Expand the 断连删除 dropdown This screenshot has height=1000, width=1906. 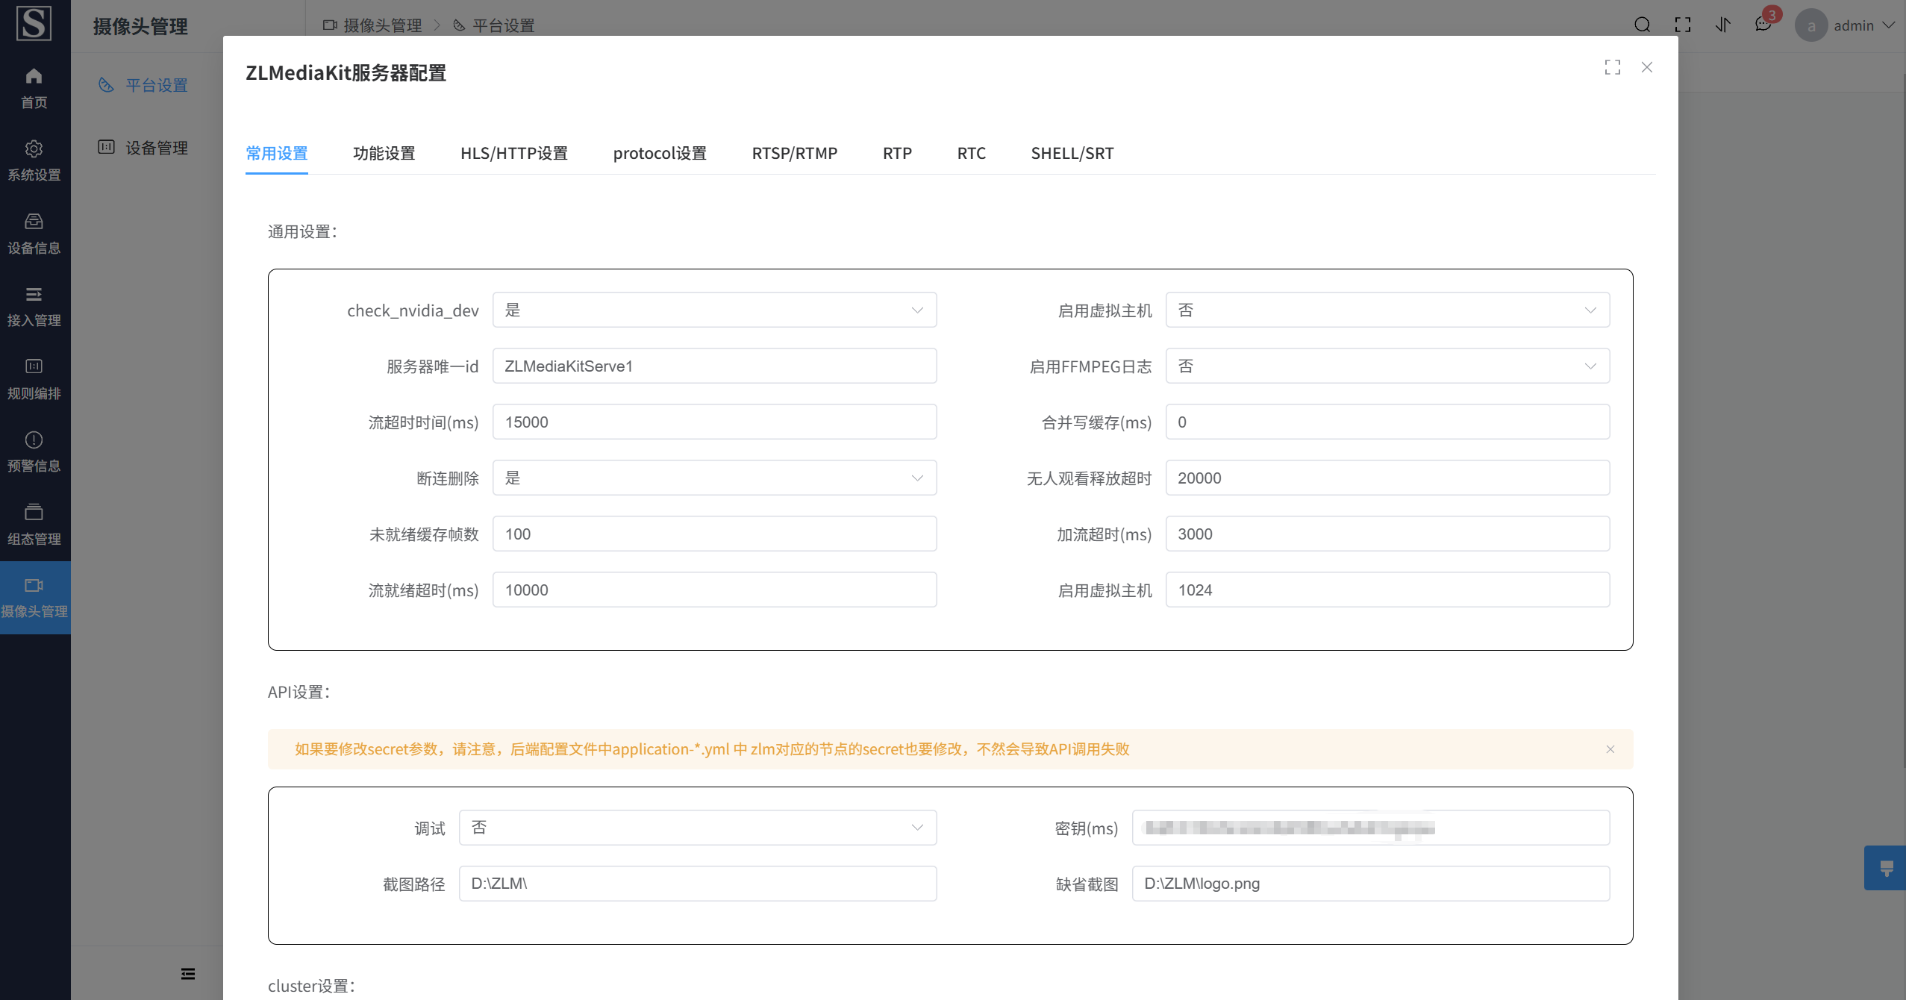pyautogui.click(x=714, y=478)
